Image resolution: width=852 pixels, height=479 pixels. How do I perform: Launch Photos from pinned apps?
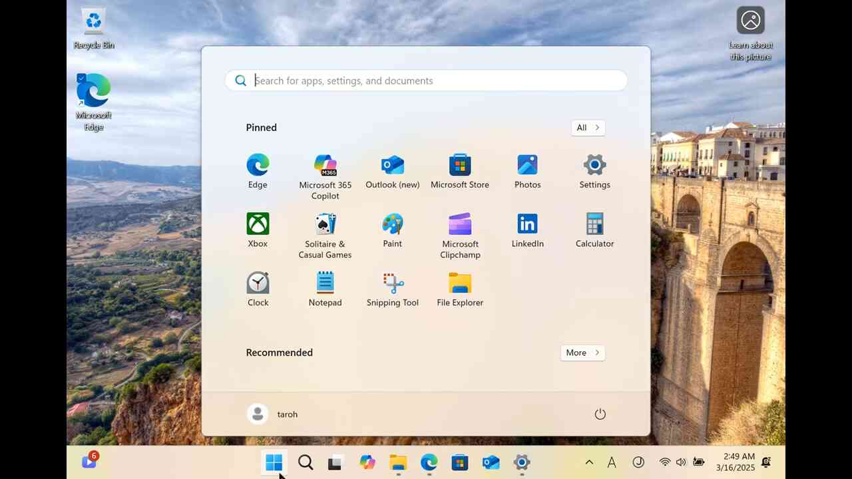click(527, 172)
